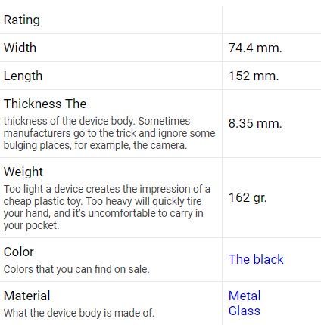Open the Glass material link

click(x=245, y=311)
